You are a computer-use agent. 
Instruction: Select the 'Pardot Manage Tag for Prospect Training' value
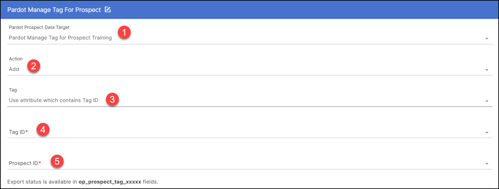pos(60,38)
